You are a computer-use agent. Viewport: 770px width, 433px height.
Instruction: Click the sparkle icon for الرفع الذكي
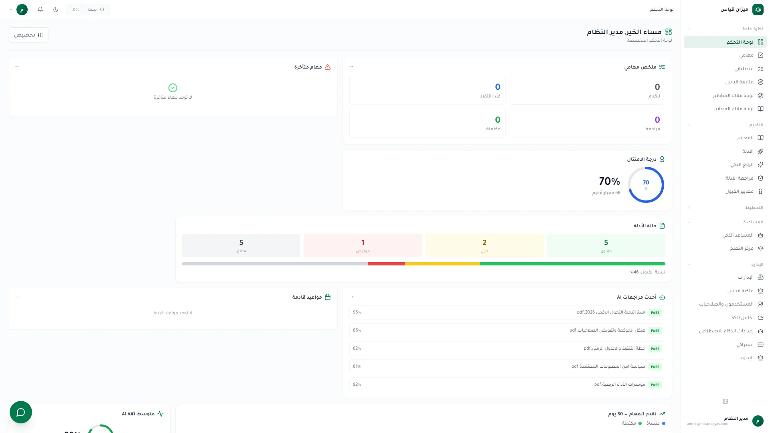click(760, 164)
